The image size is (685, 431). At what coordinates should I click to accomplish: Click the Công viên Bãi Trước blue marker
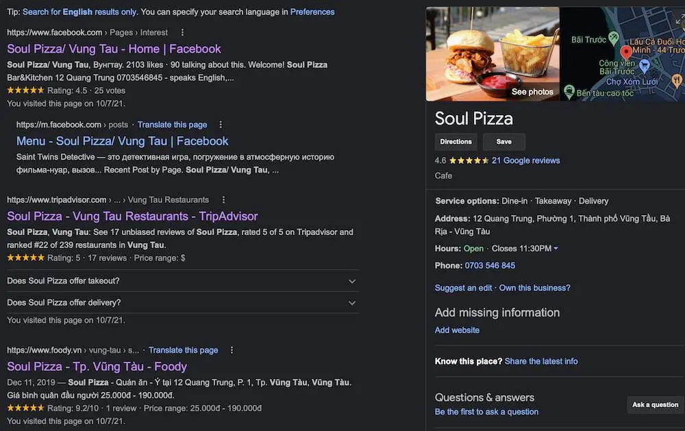[645, 66]
